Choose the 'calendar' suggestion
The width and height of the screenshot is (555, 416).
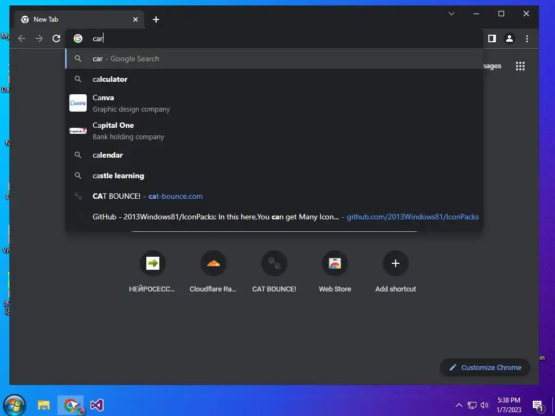[x=274, y=155]
